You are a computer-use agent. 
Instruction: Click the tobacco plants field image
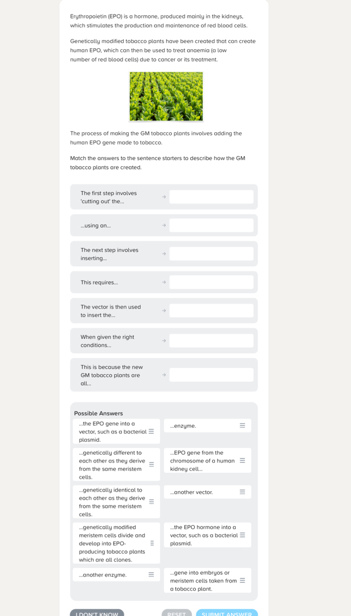pos(166,96)
